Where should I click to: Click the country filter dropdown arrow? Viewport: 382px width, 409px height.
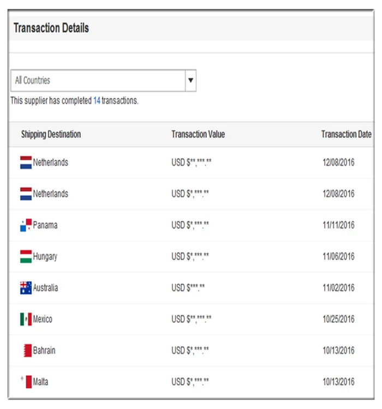tap(190, 81)
